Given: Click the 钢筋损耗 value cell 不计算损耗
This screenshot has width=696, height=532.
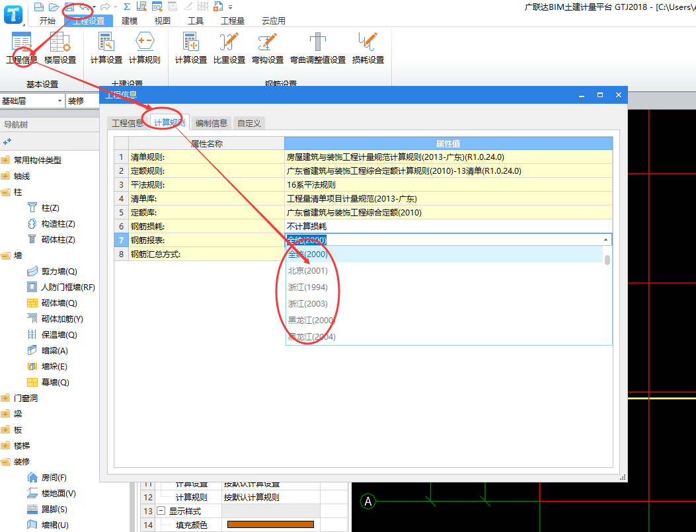Looking at the screenshot, I should (448, 226).
